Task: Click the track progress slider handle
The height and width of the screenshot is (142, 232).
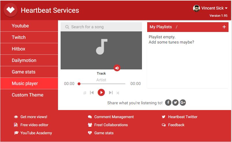Action: click(79, 84)
